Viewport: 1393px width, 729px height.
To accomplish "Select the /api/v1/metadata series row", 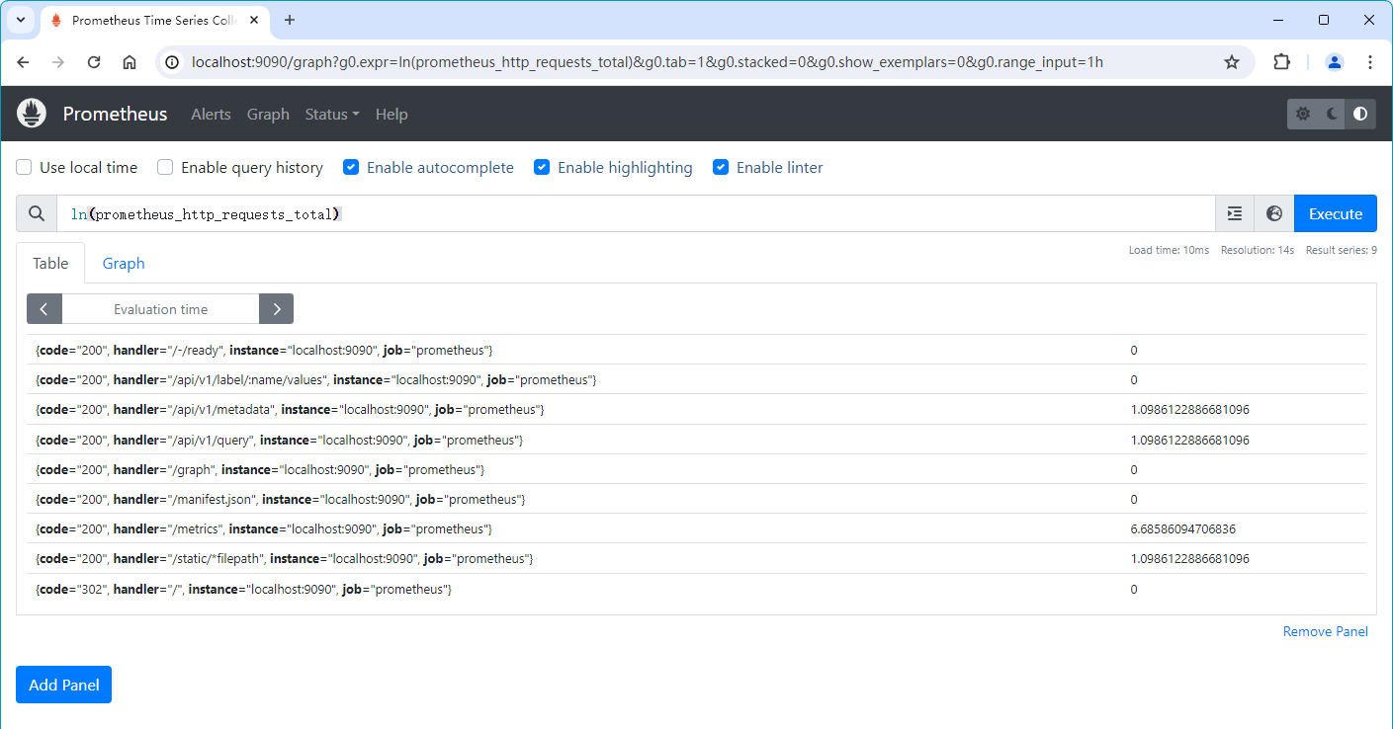I will (x=696, y=409).
